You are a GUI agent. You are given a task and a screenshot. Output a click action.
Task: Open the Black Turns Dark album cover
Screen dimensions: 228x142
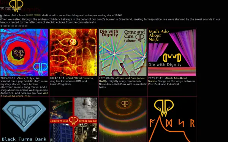pyautogui.click(x=24, y=120)
